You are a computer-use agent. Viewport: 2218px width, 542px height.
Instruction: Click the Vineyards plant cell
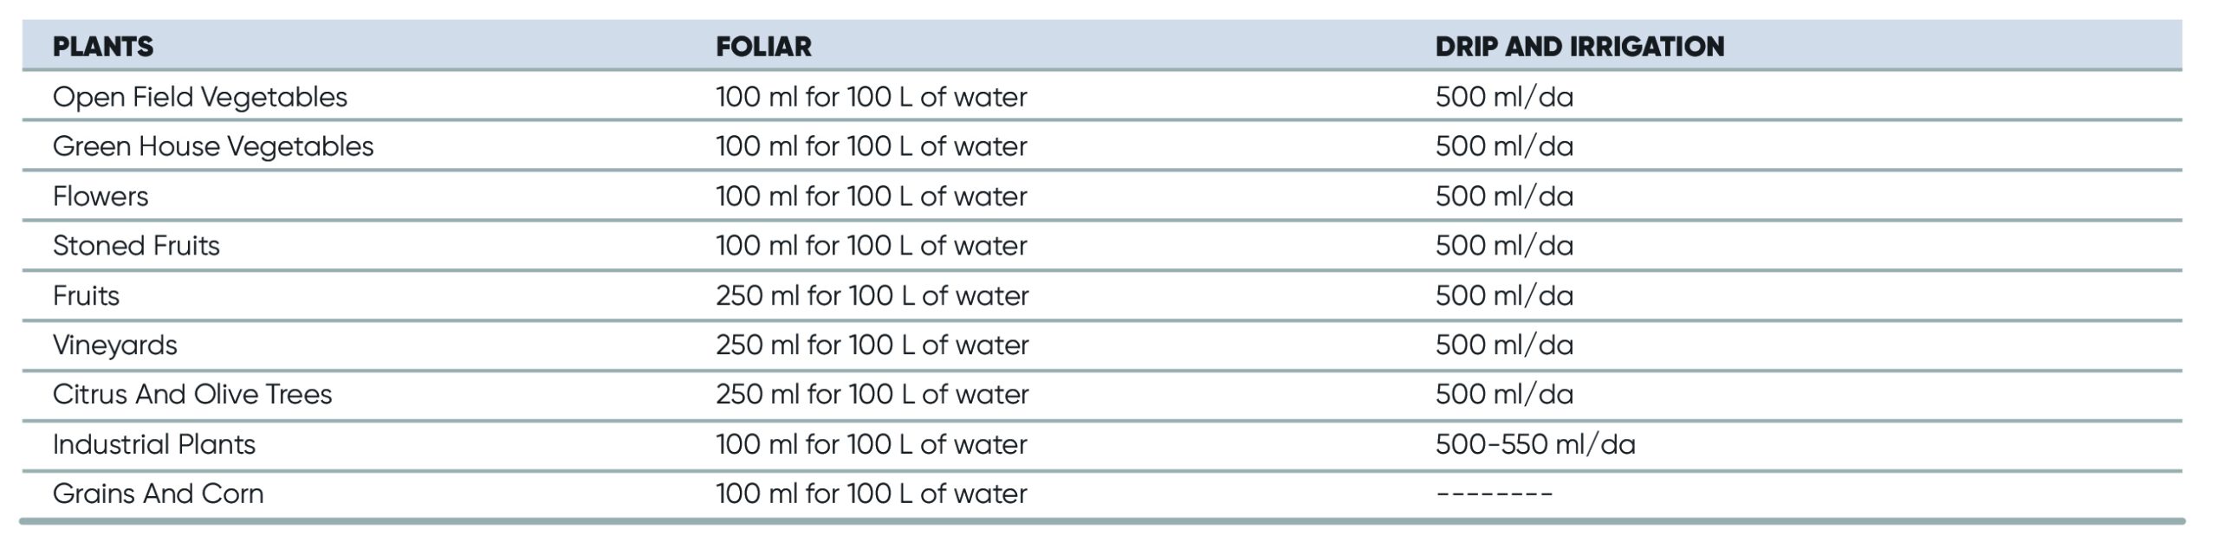[x=115, y=345]
